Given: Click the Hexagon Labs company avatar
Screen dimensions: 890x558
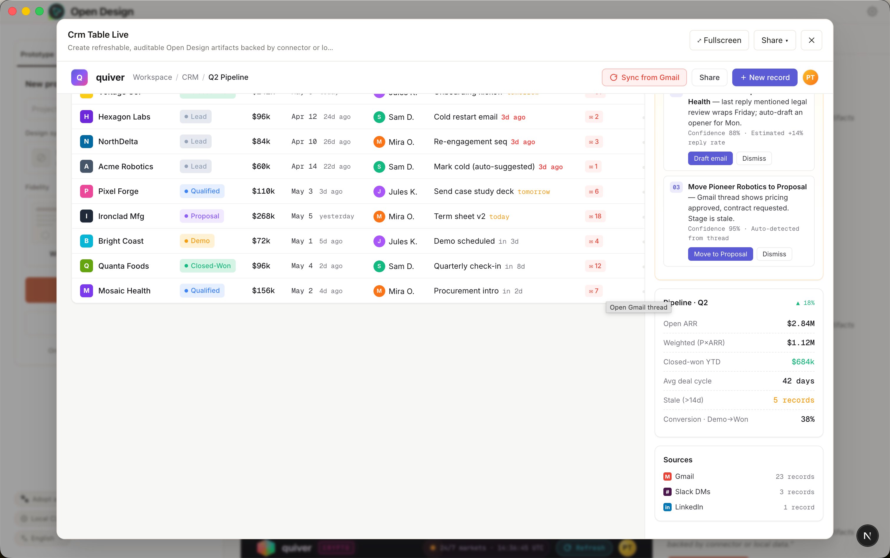Looking at the screenshot, I should (86, 117).
